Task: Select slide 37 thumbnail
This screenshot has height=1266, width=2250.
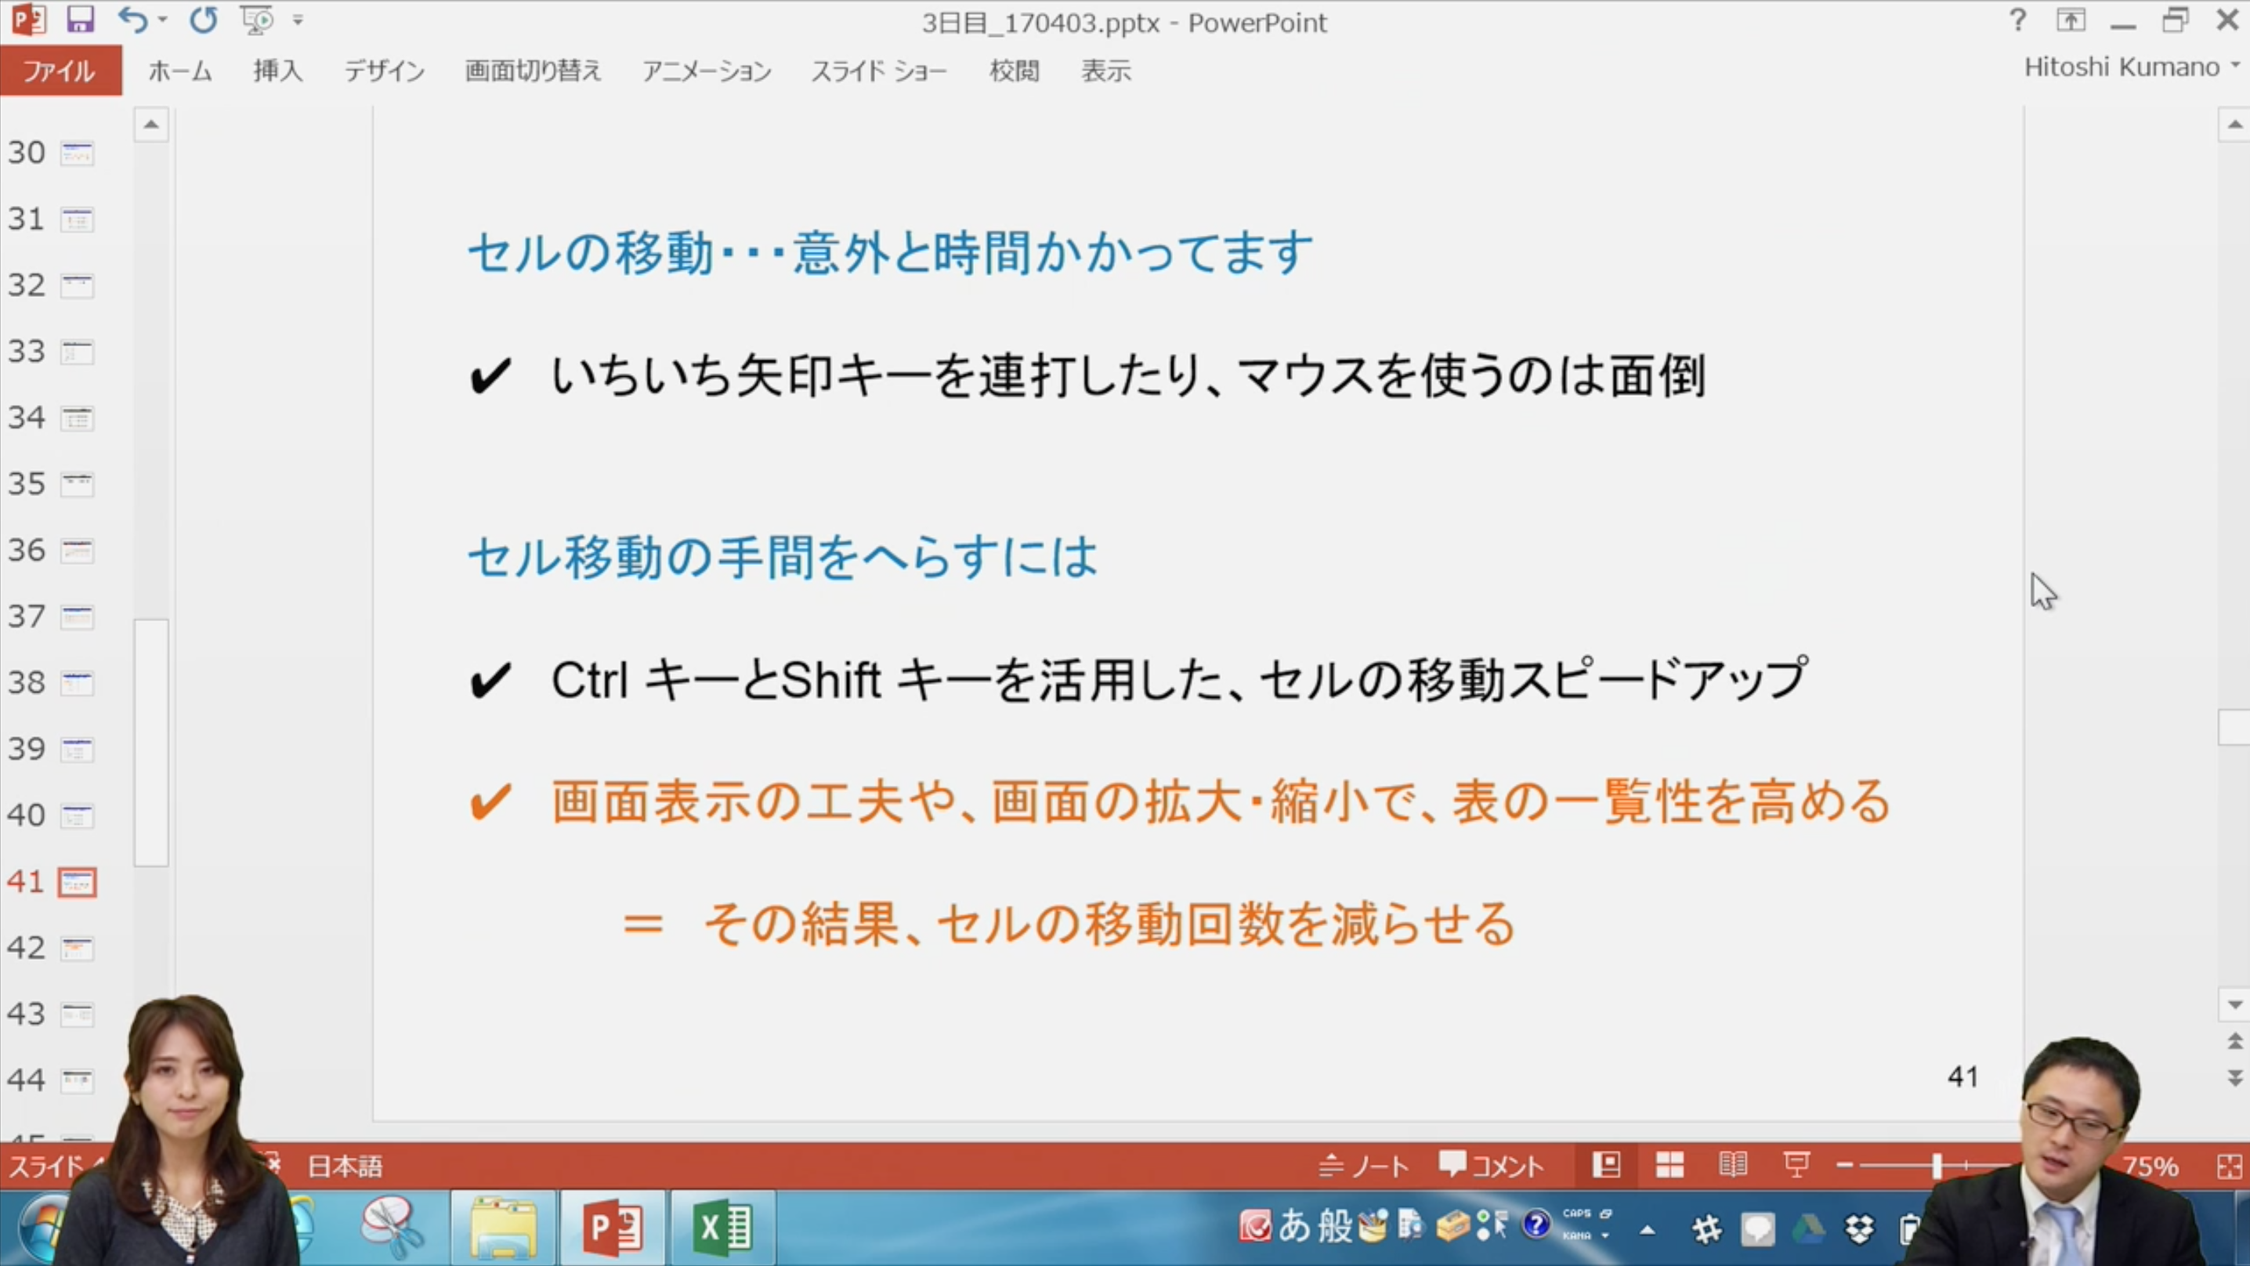Action: pyautogui.click(x=77, y=617)
